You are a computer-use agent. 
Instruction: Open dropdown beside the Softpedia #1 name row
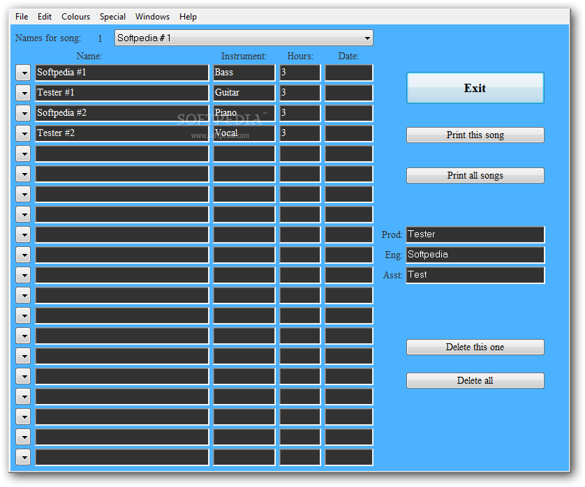(x=23, y=73)
